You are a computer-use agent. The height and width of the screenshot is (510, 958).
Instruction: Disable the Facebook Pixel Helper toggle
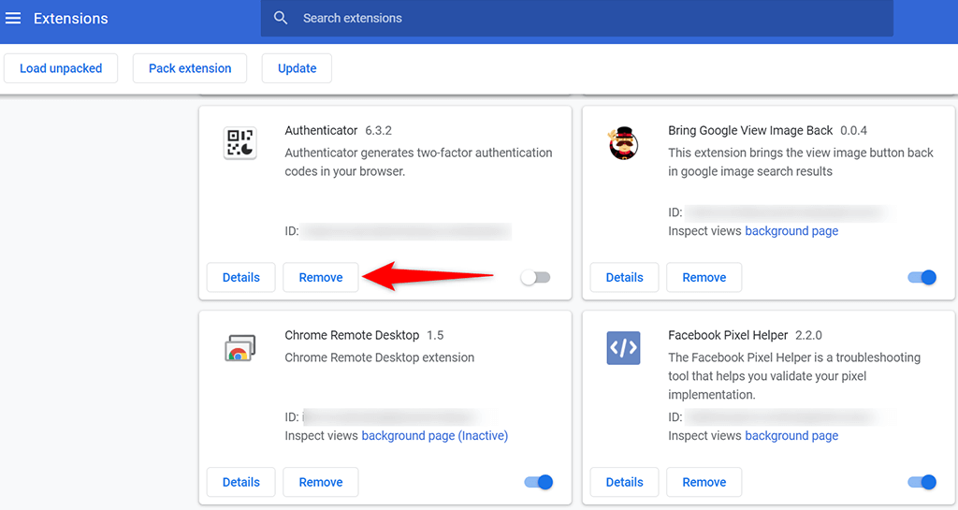[922, 482]
